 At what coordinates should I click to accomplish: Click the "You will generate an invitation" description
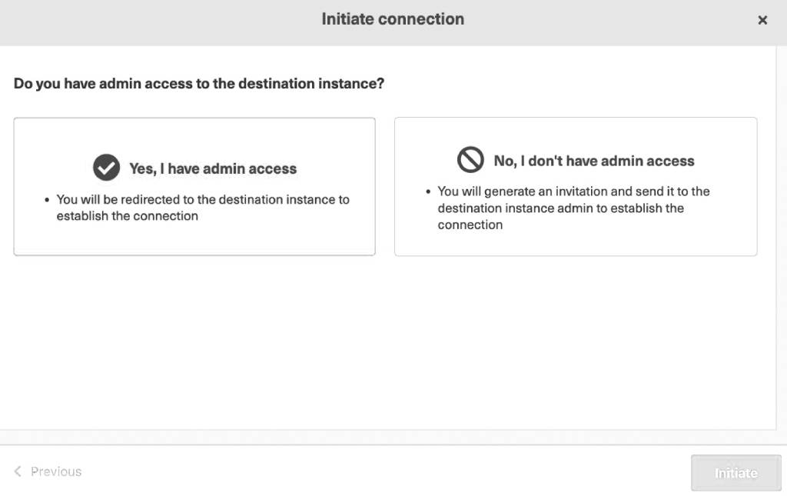coord(573,208)
